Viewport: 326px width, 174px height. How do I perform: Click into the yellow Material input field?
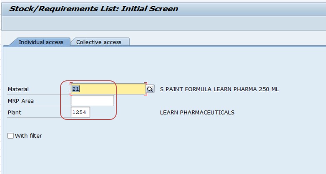(108, 89)
